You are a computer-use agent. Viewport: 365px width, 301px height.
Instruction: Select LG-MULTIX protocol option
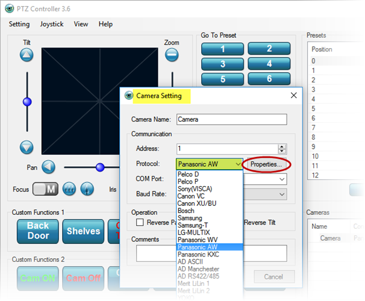210,232
